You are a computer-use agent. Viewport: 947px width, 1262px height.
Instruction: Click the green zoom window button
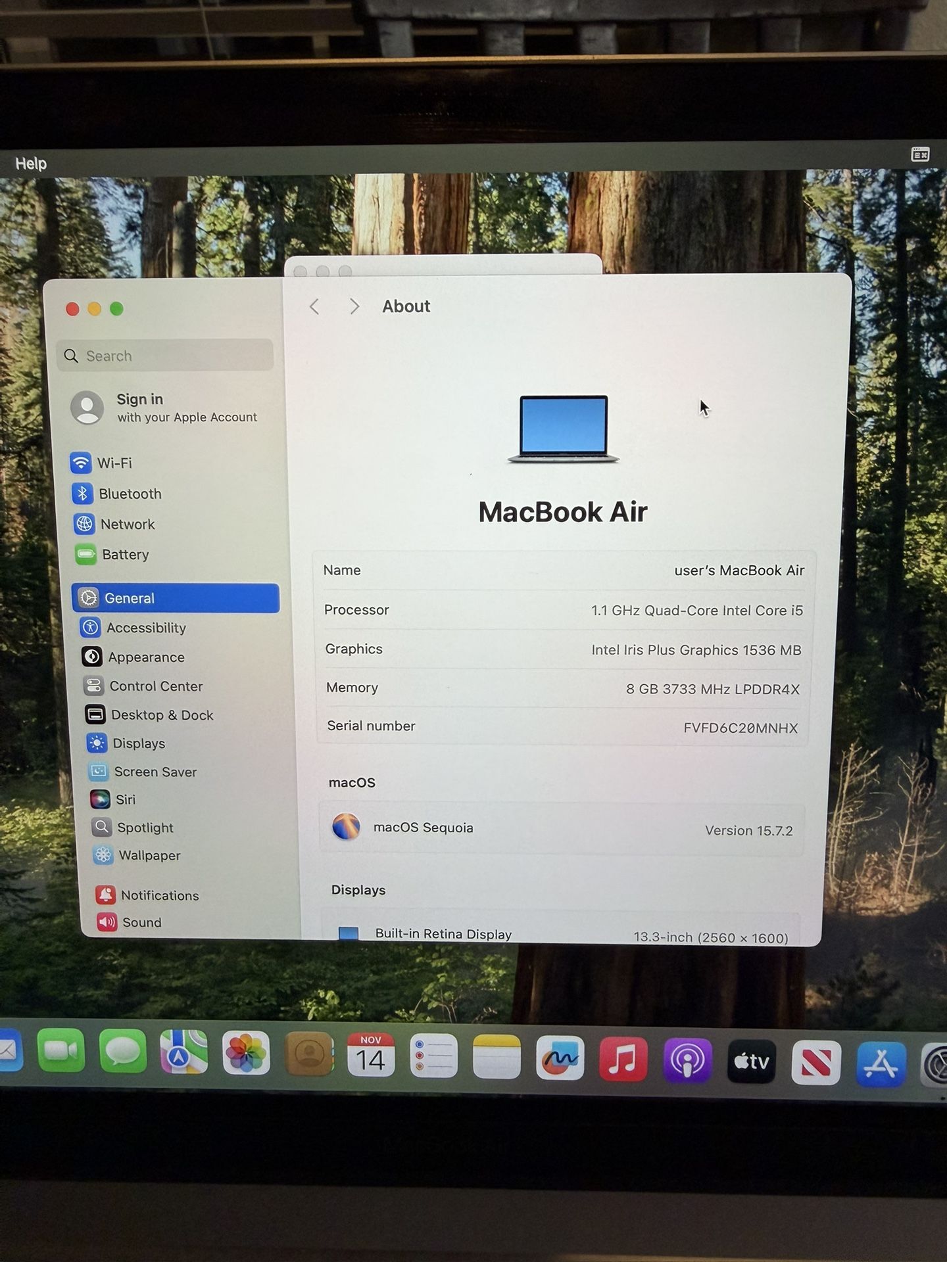116,309
